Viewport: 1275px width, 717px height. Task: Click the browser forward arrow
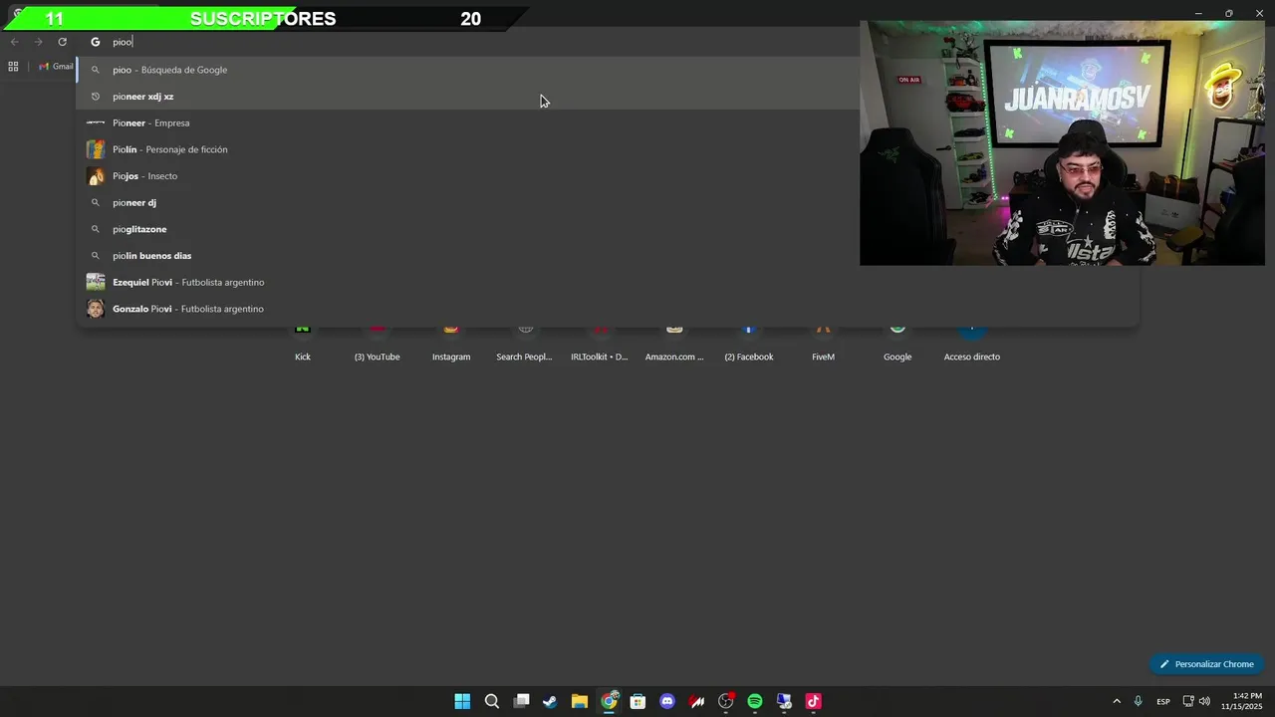39,42
